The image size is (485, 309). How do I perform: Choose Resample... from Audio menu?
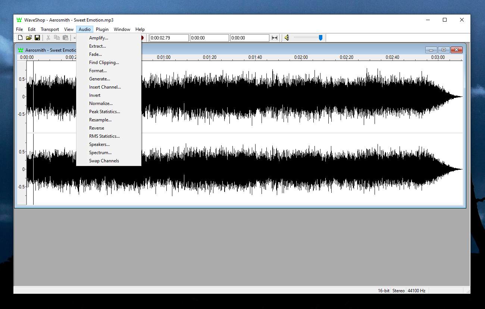(x=109, y=120)
